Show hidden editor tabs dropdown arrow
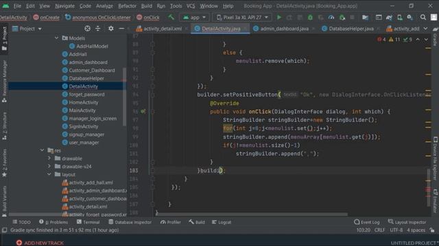Viewport: 439px width, 246px height. click(425, 29)
